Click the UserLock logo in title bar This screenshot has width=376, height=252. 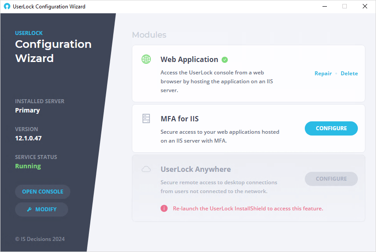pos(7,6)
